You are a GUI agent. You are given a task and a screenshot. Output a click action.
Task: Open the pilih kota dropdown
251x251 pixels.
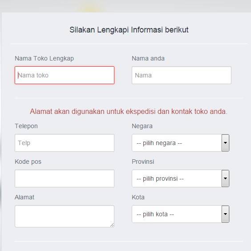(x=181, y=214)
